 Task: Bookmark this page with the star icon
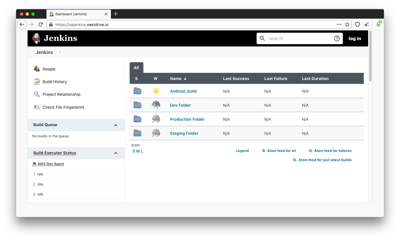point(347,24)
